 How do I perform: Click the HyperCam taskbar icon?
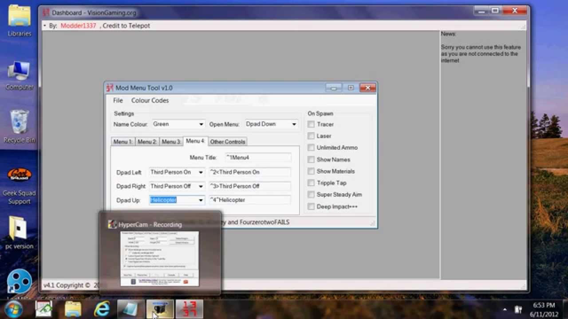click(x=160, y=309)
